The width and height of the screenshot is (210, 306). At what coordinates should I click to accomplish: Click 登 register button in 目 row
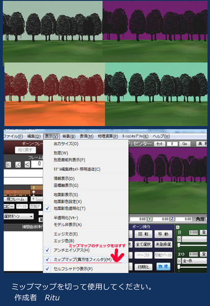204,232
